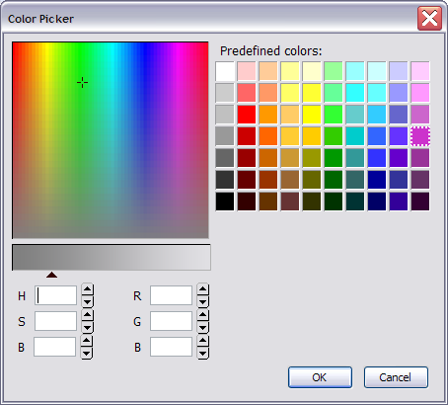
Task: Select the white predefined color swatch
Action: tap(225, 71)
